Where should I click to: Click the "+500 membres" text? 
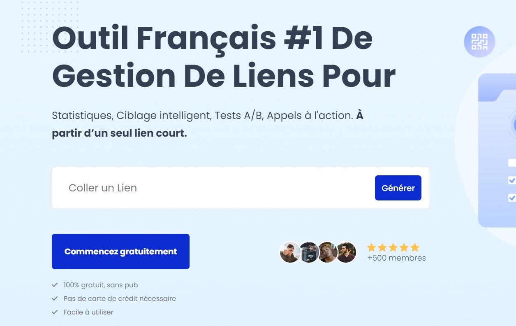396,258
